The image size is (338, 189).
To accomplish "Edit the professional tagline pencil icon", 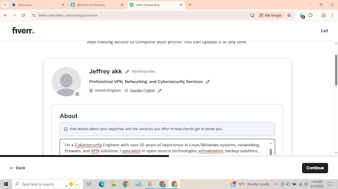I will pyautogui.click(x=208, y=82).
